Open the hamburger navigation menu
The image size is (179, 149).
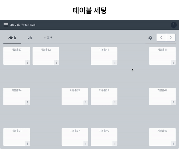click(6, 25)
